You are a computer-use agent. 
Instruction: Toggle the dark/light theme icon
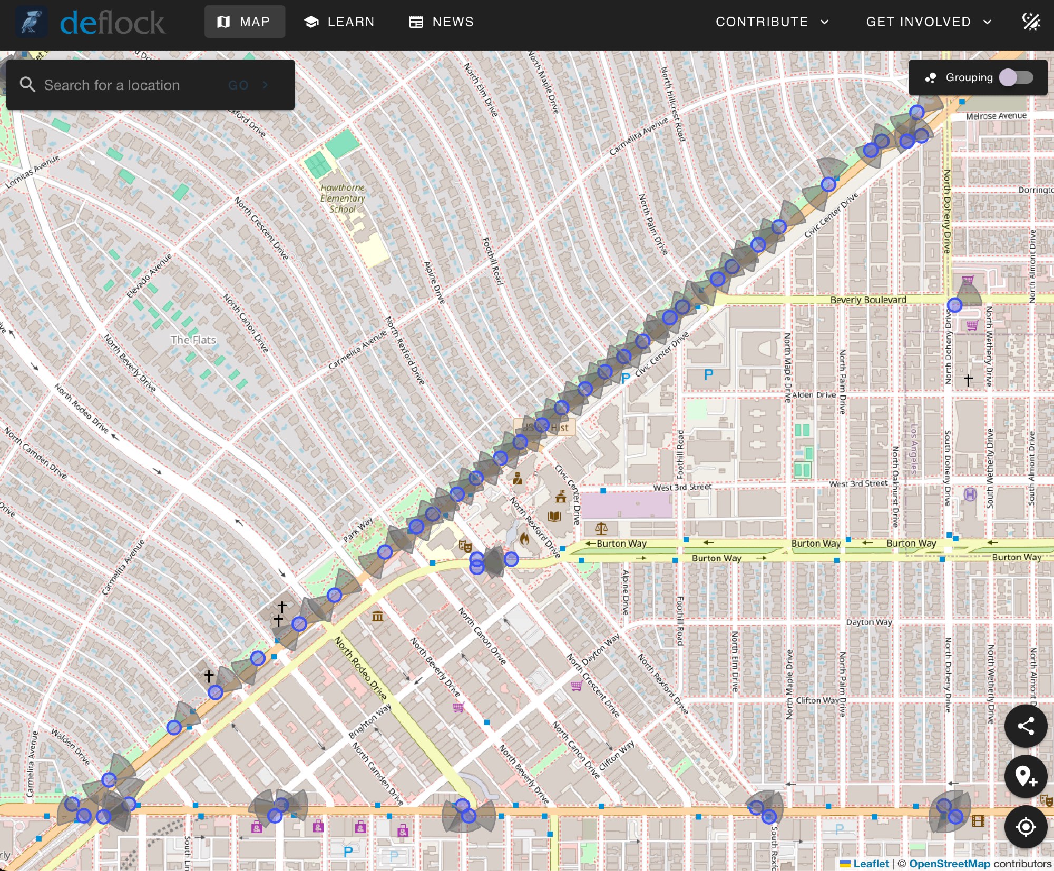click(1031, 22)
